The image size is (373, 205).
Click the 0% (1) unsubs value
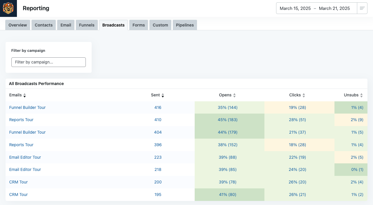357,169
